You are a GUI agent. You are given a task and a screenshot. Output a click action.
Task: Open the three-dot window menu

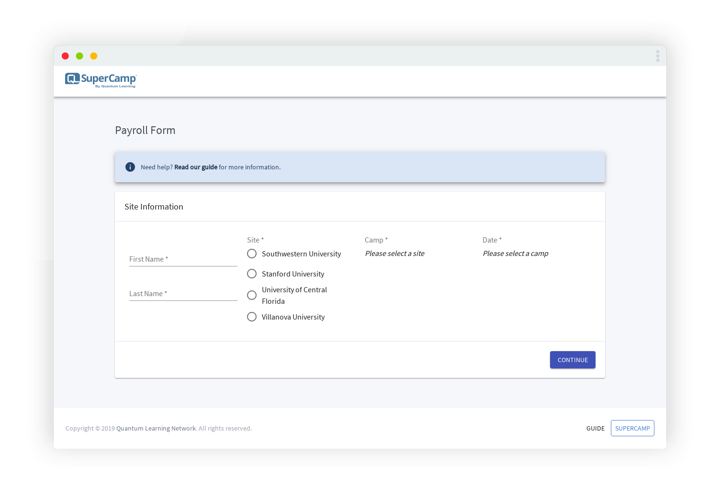(658, 56)
